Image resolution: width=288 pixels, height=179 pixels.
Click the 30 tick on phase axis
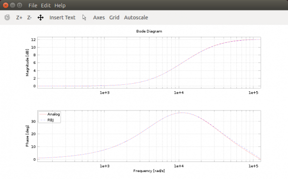(33, 121)
